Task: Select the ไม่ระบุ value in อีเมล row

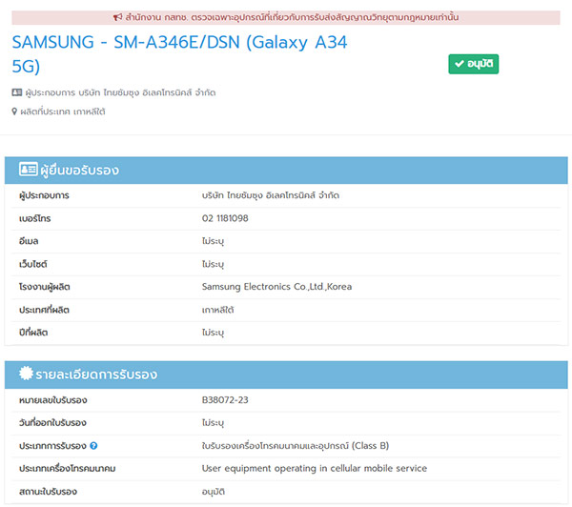Action: tap(213, 241)
